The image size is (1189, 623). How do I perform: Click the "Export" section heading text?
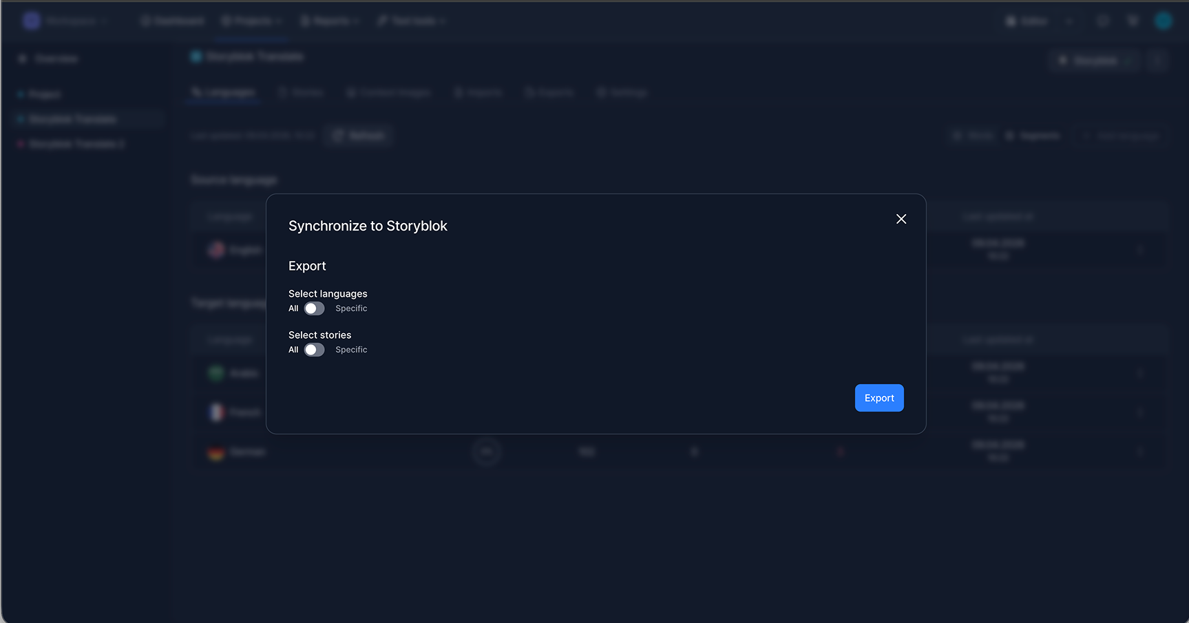point(307,266)
